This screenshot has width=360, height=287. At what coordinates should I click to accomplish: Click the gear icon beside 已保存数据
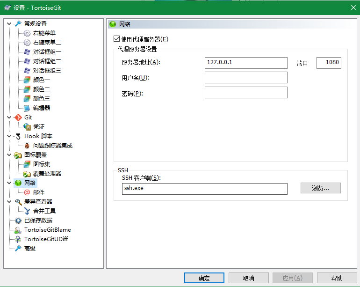tap(18, 221)
